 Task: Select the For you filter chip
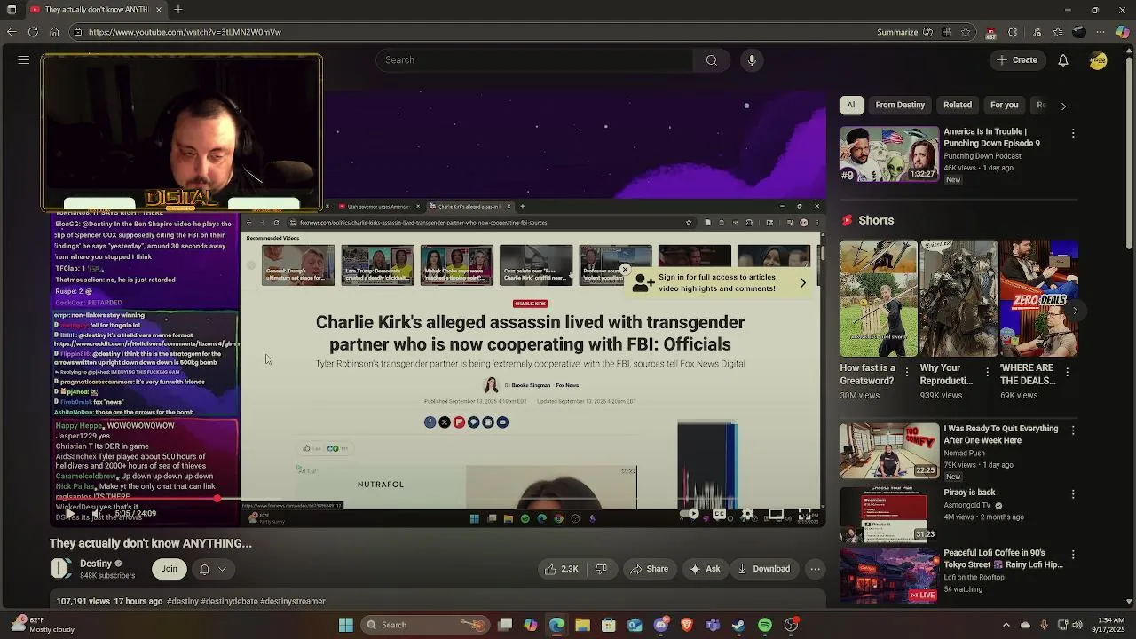click(x=1005, y=105)
